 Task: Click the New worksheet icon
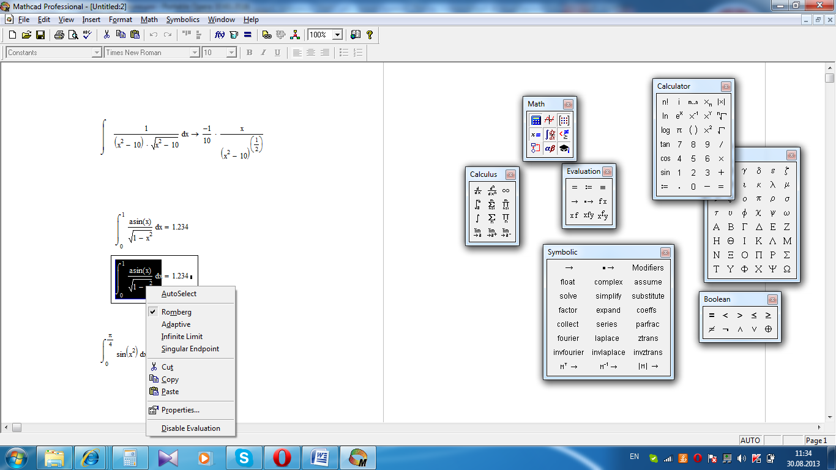click(12, 35)
